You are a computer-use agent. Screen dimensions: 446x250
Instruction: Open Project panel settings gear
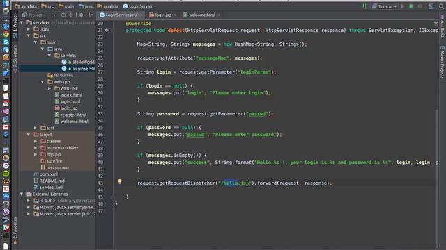82,15
